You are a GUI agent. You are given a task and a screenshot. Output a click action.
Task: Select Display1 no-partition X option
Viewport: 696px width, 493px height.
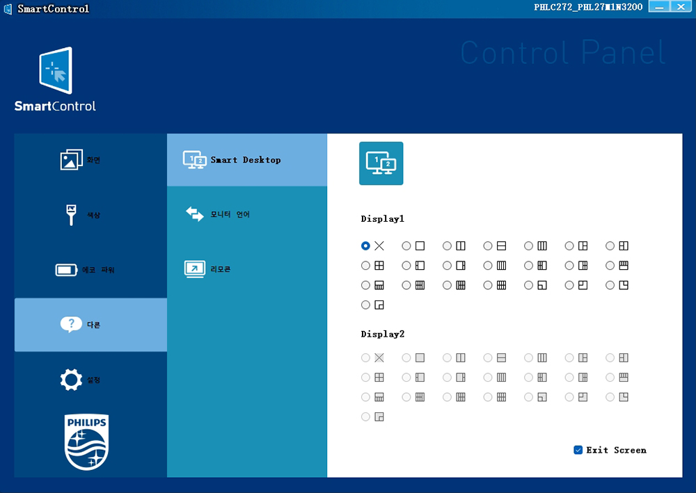coord(365,245)
